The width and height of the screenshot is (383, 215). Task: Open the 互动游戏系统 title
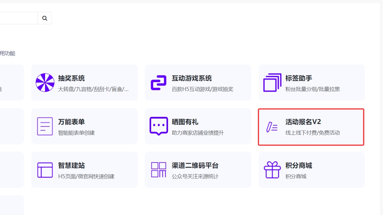click(191, 78)
